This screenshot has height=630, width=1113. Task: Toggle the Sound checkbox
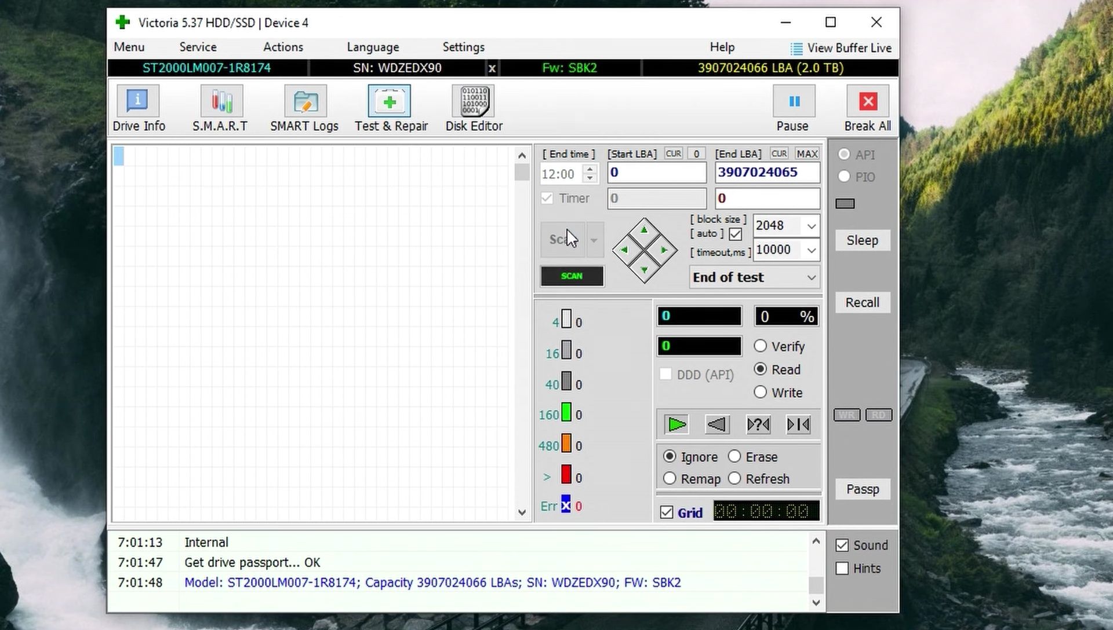point(842,545)
